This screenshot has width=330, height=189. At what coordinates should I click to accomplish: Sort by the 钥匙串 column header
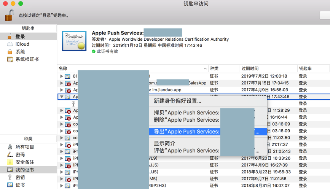305,68
